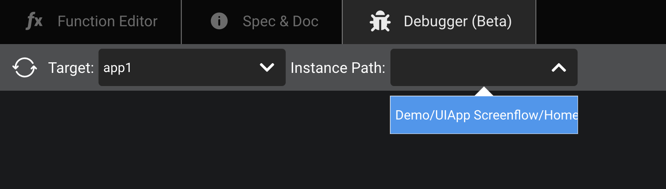
Task: Click the Target: label
Action: [71, 67]
